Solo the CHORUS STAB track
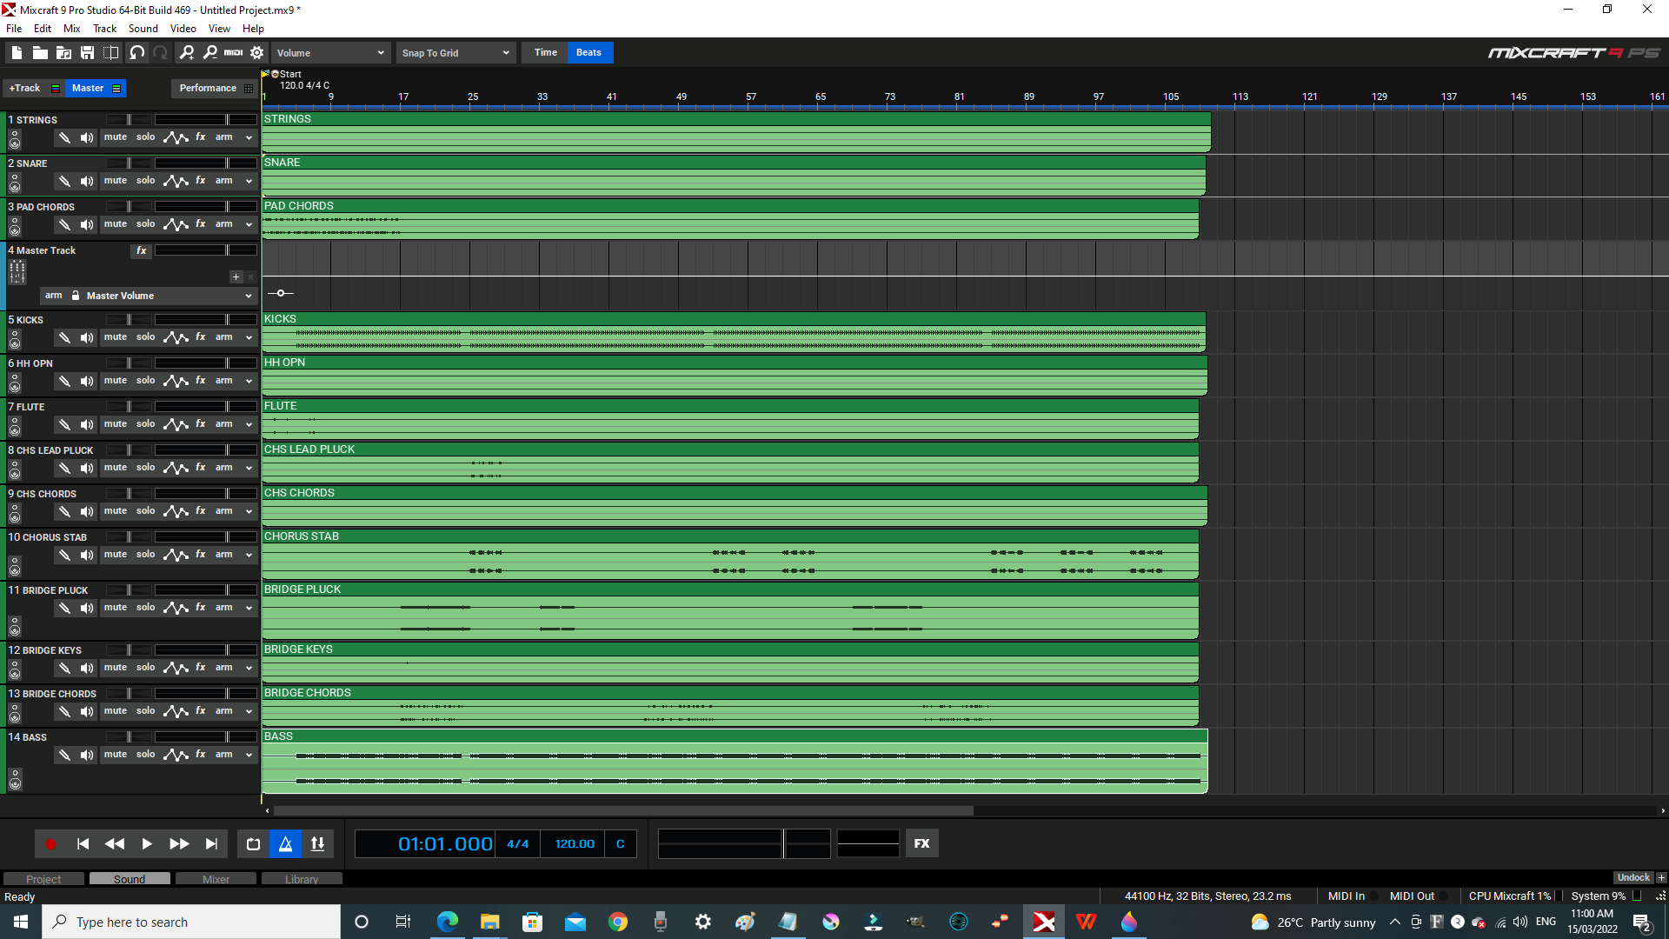The height and width of the screenshot is (939, 1669). (x=146, y=555)
